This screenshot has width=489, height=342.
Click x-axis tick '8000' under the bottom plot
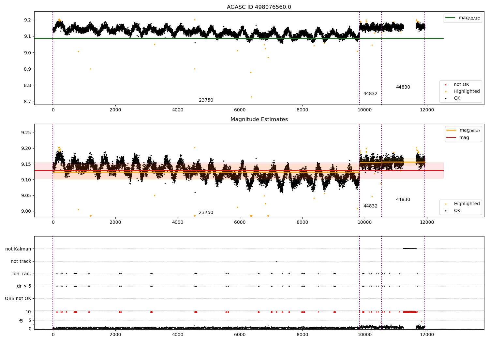tap(302, 335)
